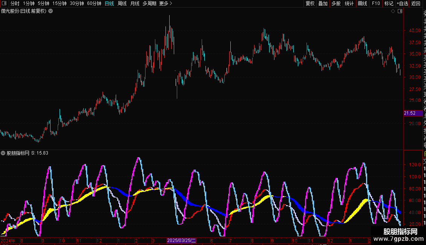Click the 股朋指标网 indicator name
The image size is (426, 245).
(x=18, y=153)
